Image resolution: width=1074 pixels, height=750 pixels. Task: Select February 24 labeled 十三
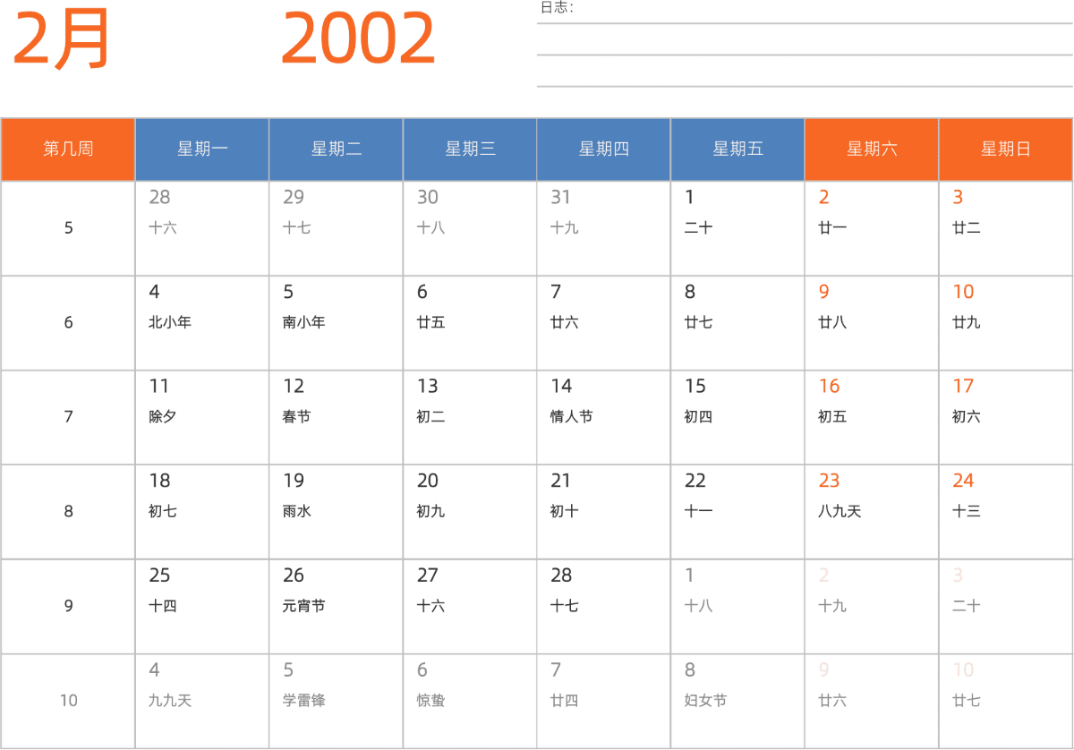pyautogui.click(x=1006, y=512)
